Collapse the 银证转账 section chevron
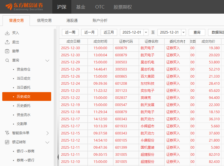224x166 pixels. (47, 142)
